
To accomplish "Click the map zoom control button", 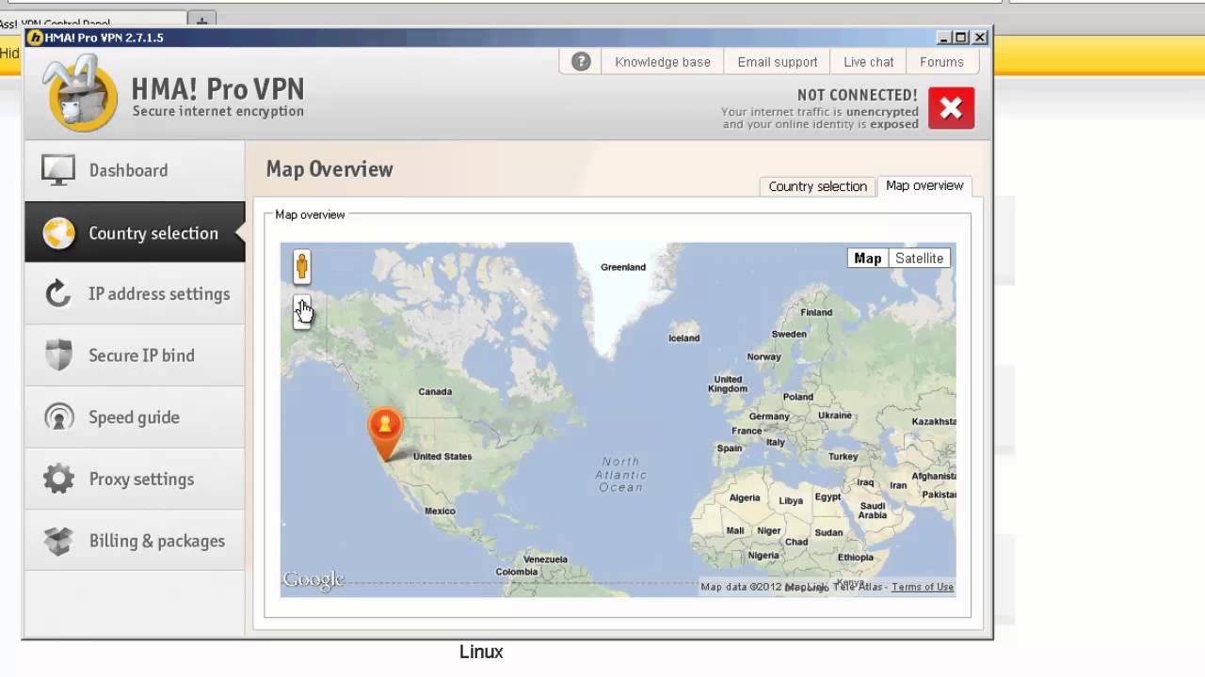I will [x=302, y=311].
